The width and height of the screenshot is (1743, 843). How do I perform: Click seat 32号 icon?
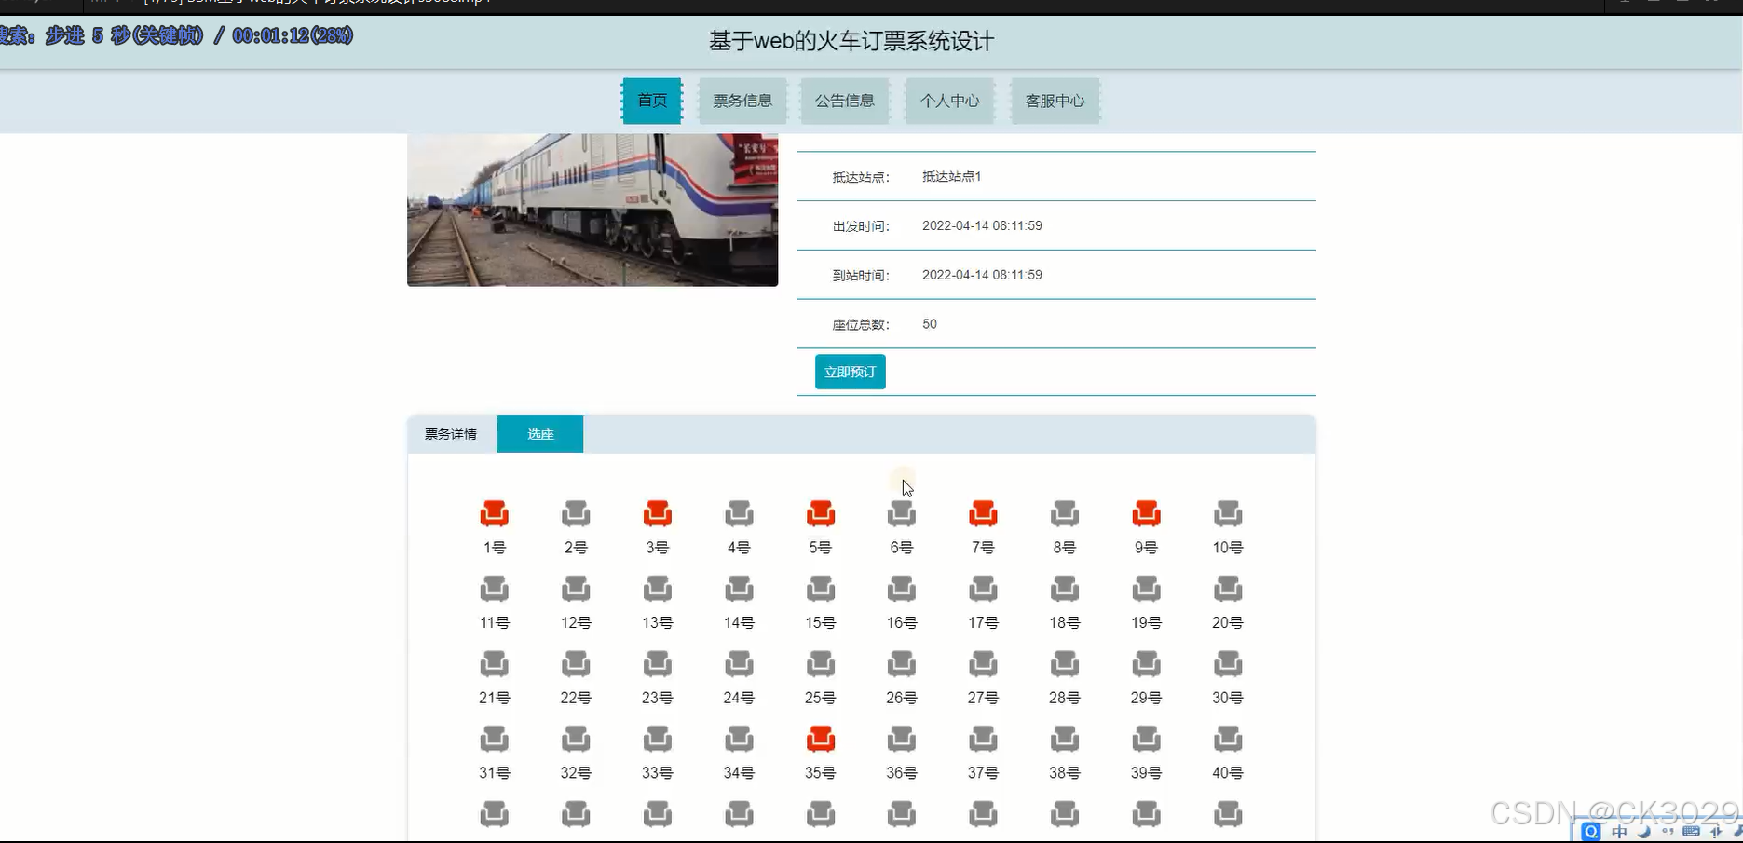[x=576, y=740]
